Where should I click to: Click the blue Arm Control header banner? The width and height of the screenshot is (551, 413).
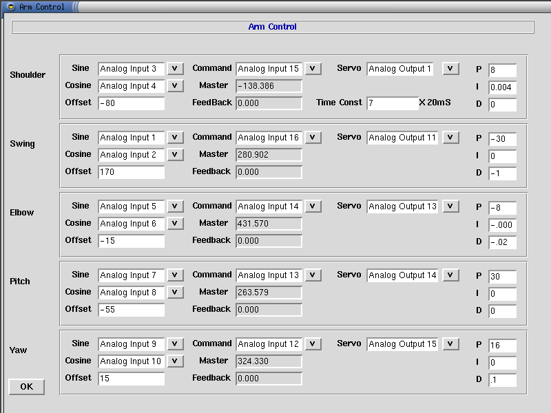pyautogui.click(x=273, y=27)
